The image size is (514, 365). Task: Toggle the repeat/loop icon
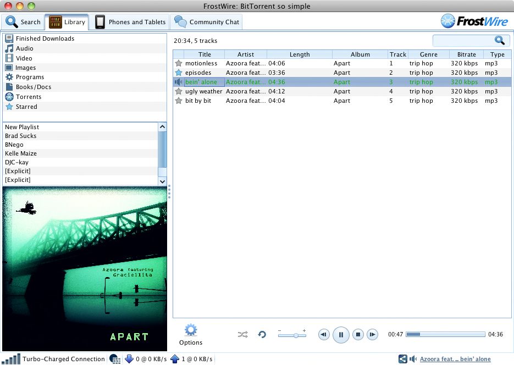[262, 334]
